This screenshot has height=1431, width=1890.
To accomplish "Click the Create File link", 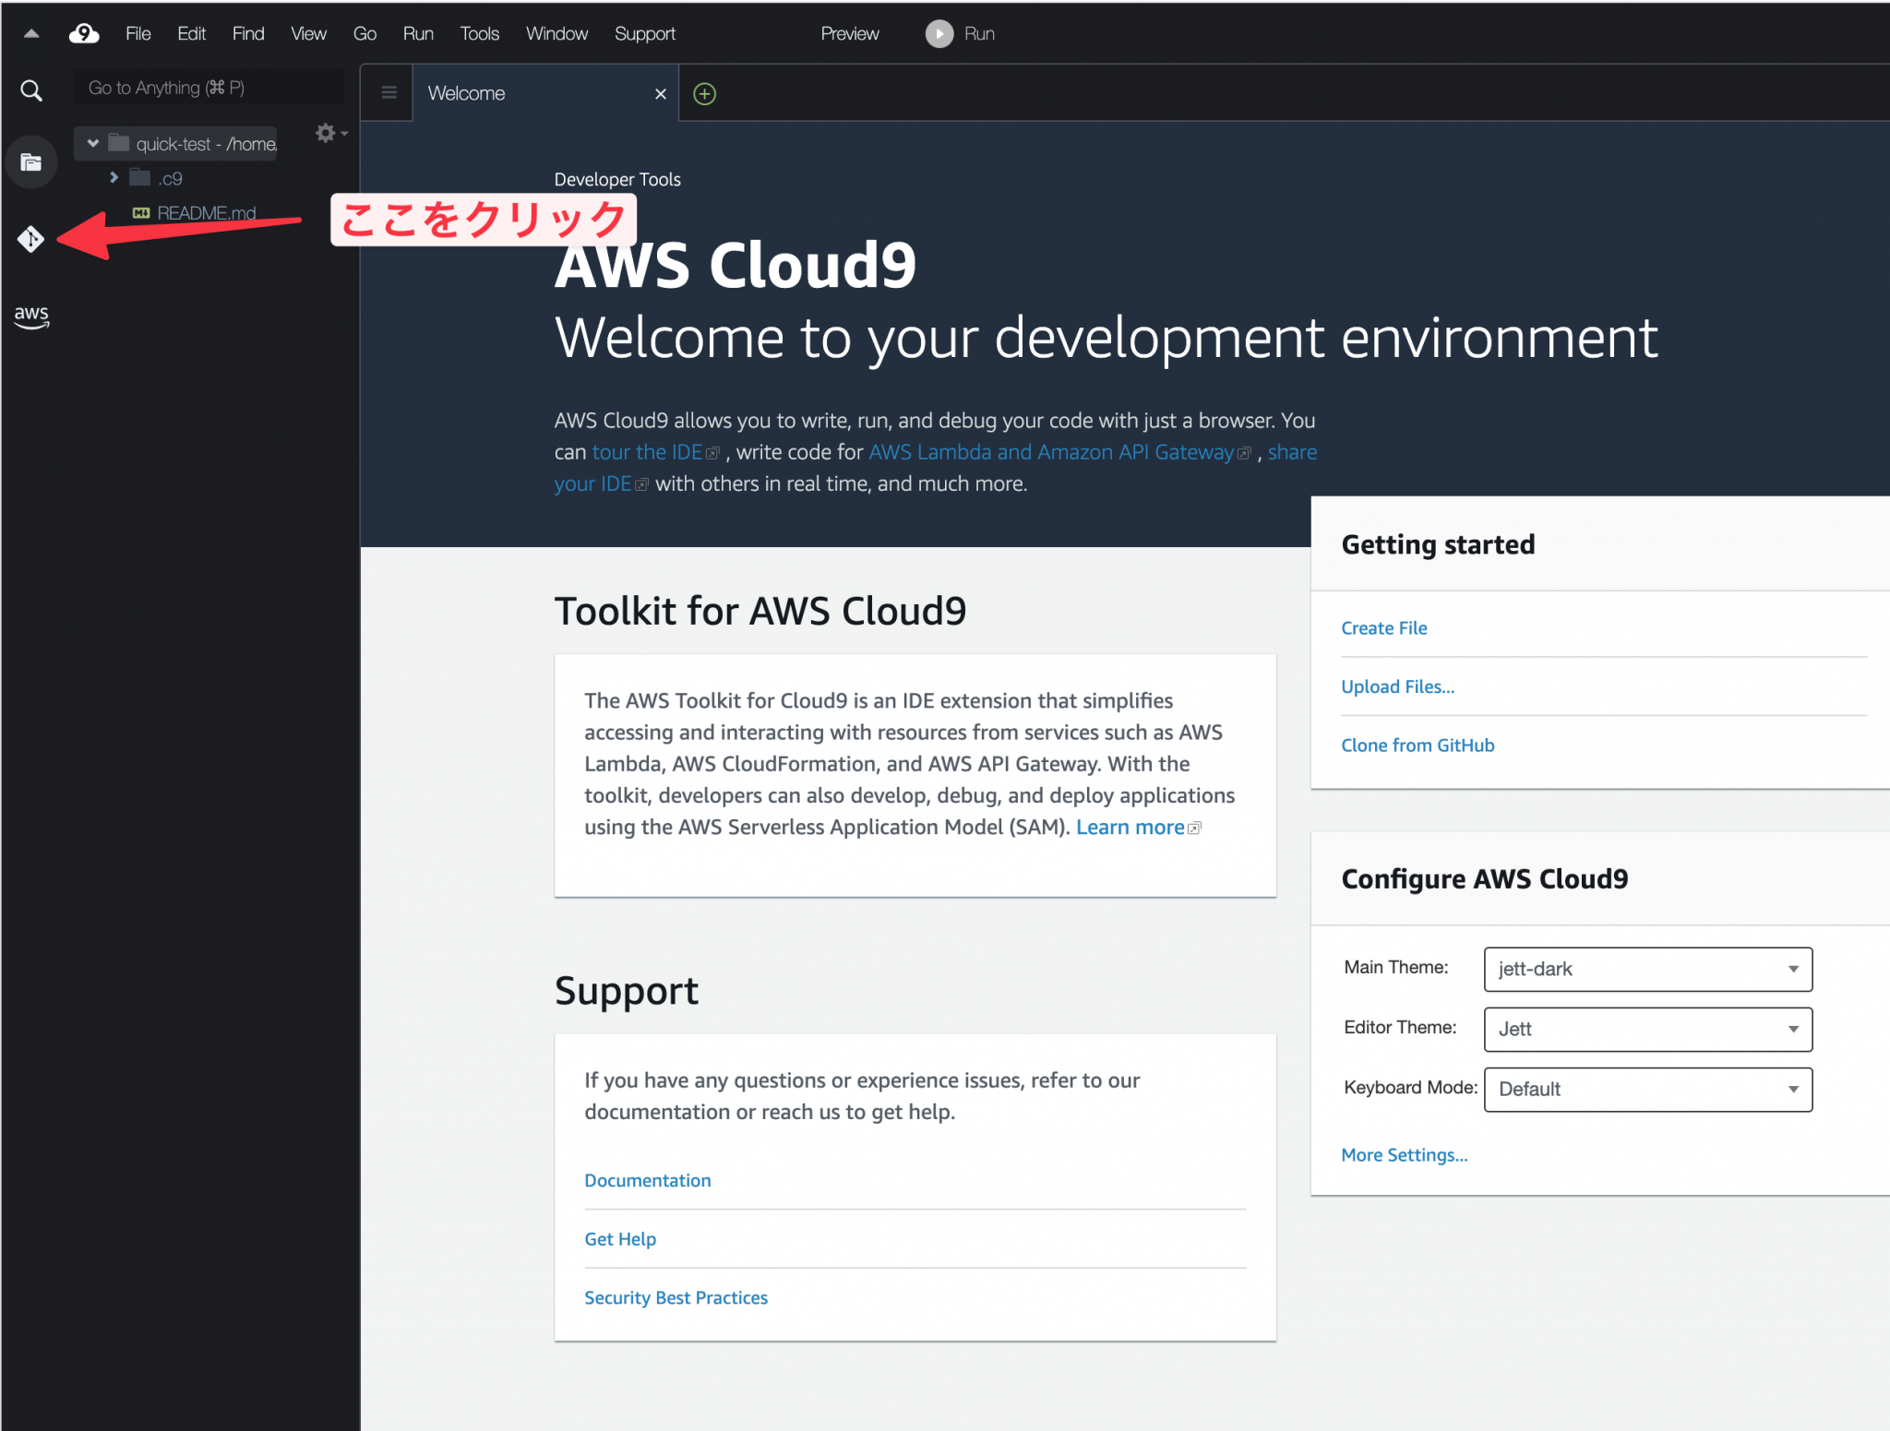I will tap(1383, 627).
